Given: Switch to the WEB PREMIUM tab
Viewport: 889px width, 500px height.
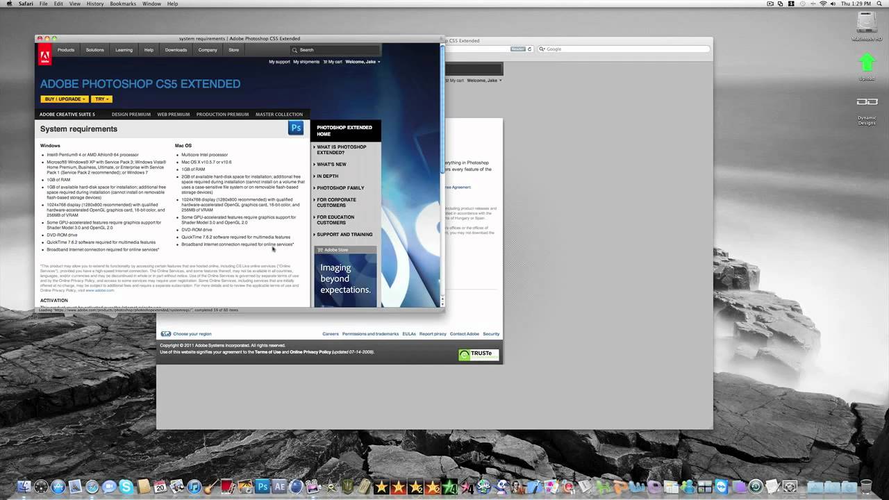Looking at the screenshot, I should coord(174,115).
